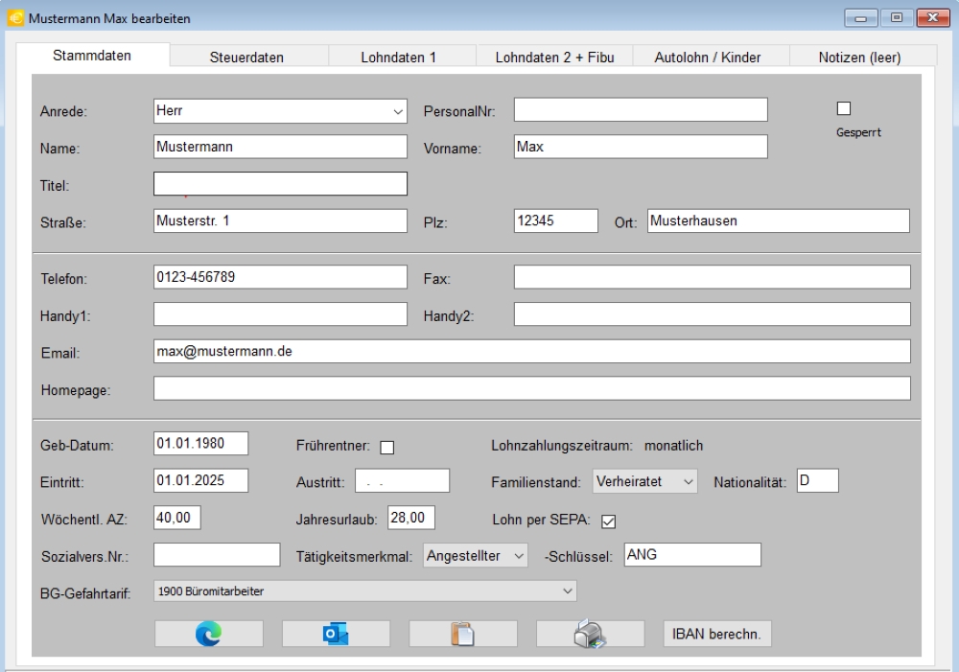Click the clipboard paste icon button

463,634
